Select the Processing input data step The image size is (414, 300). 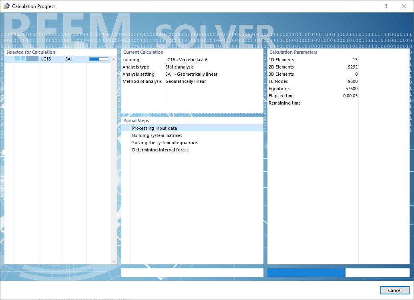(x=192, y=128)
